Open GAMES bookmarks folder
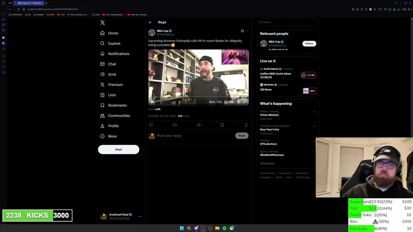The image size is (413, 232). (x=39, y=15)
